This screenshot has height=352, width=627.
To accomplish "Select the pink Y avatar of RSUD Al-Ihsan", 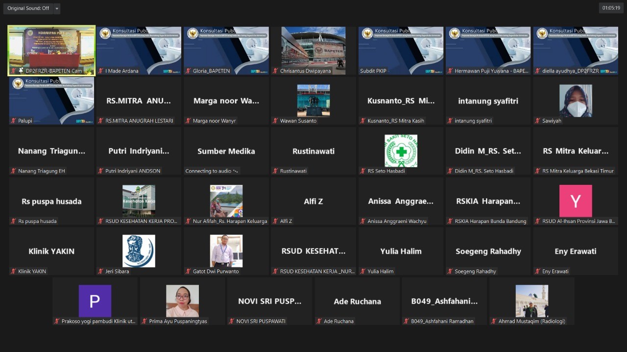I will 576,201.
